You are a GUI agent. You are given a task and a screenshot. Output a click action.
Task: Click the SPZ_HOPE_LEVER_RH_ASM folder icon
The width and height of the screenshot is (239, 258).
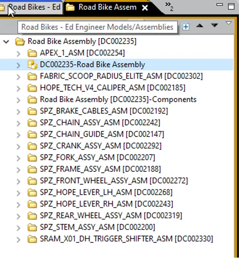pos(32,204)
